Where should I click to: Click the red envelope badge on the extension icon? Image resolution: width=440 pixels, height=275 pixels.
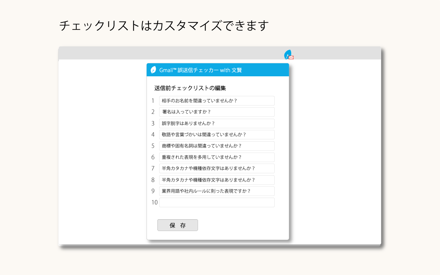[x=291, y=57]
